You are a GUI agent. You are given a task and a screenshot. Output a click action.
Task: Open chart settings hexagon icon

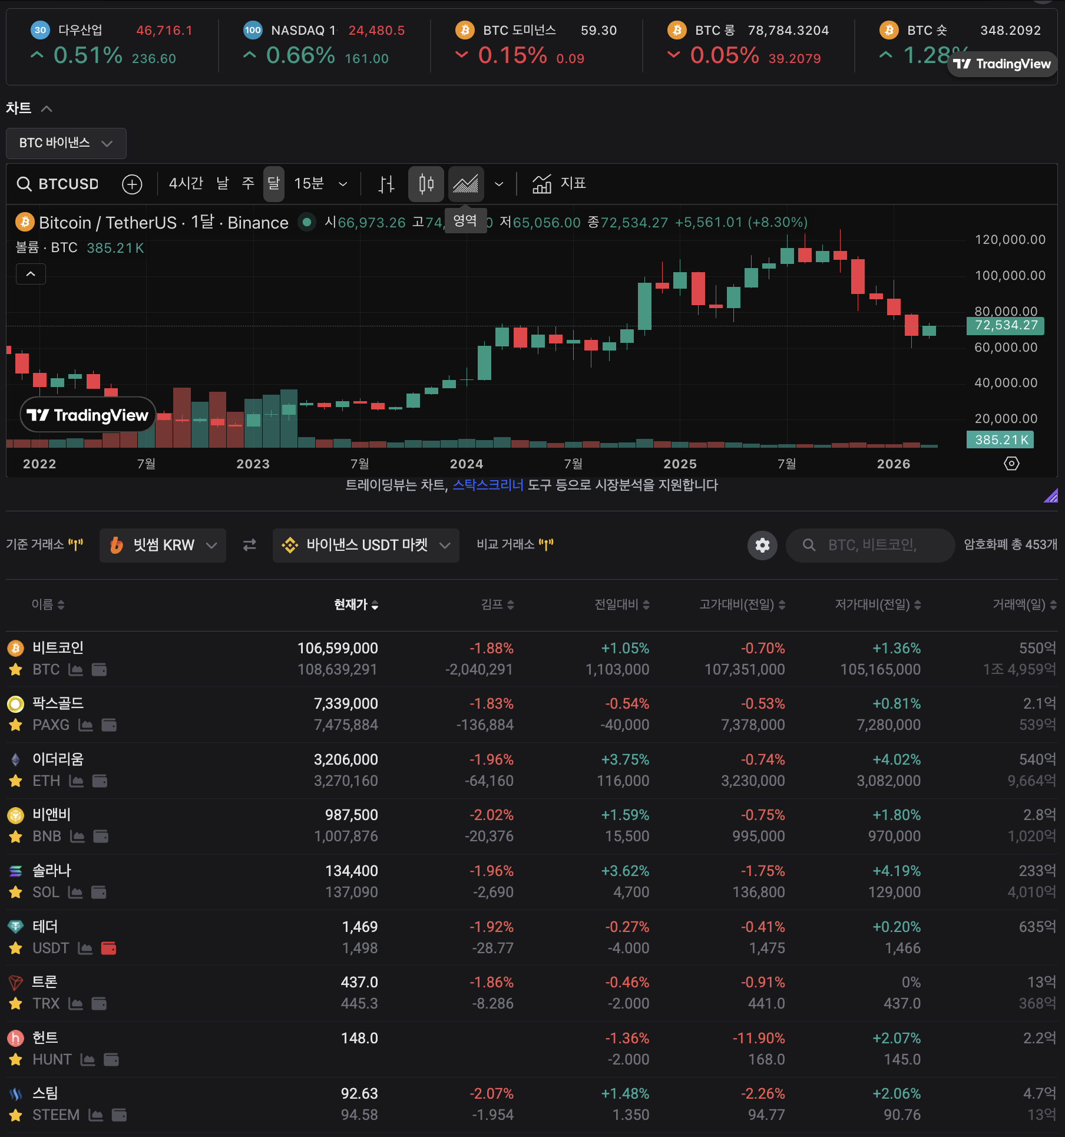coord(1011,464)
